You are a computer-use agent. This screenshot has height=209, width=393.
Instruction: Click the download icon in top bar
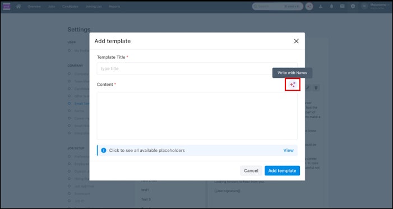[321, 6]
